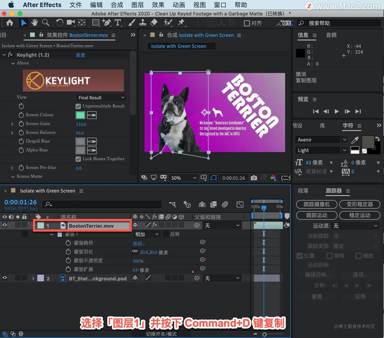Click the character panel eyedropper
Viewport: 384px width, 338px height.
tap(355, 140)
